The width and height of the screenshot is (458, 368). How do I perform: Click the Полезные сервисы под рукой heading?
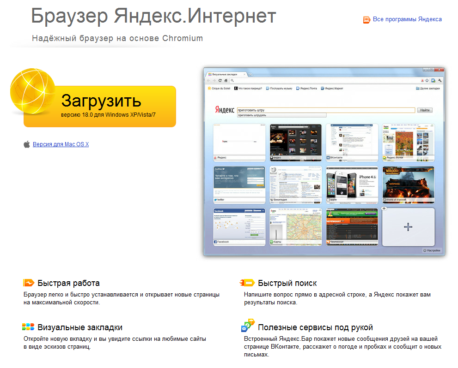(x=316, y=327)
